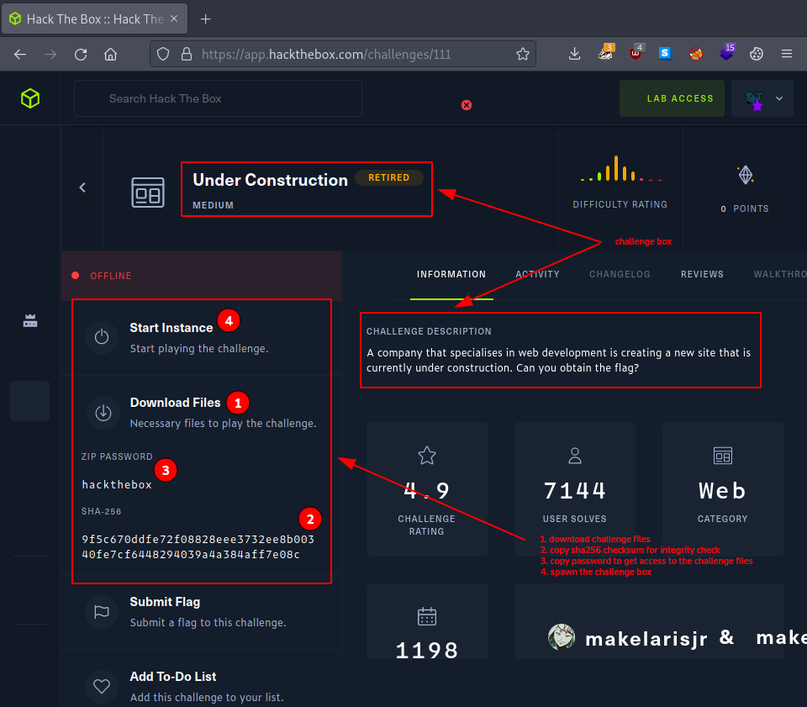
Task: Go back using the left chevron
Action: (82, 187)
